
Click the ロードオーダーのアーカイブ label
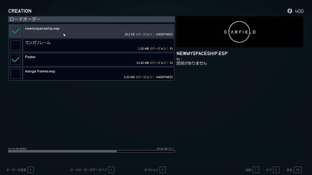[88, 170]
